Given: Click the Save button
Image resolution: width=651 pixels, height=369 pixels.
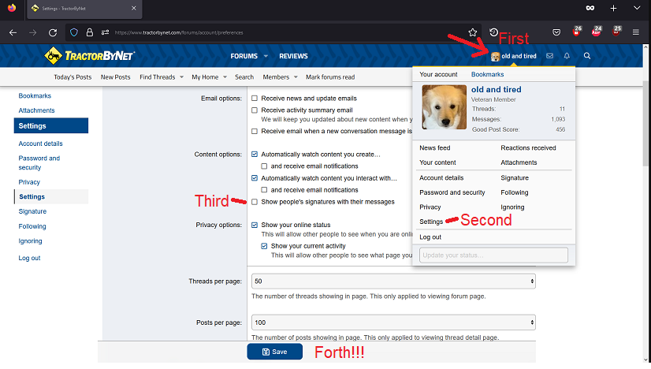Looking at the screenshot, I should coord(274,352).
